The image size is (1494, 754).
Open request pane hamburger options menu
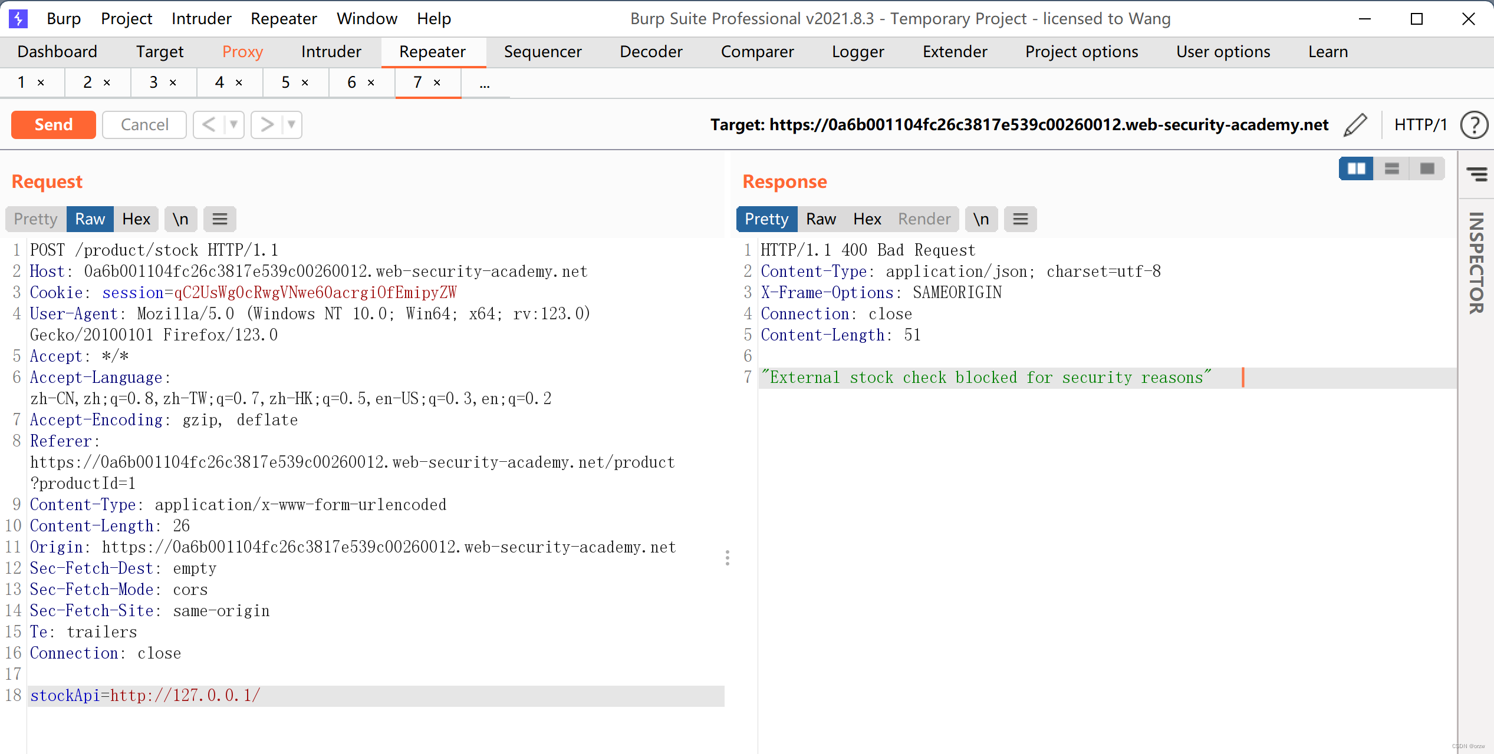pyautogui.click(x=219, y=219)
